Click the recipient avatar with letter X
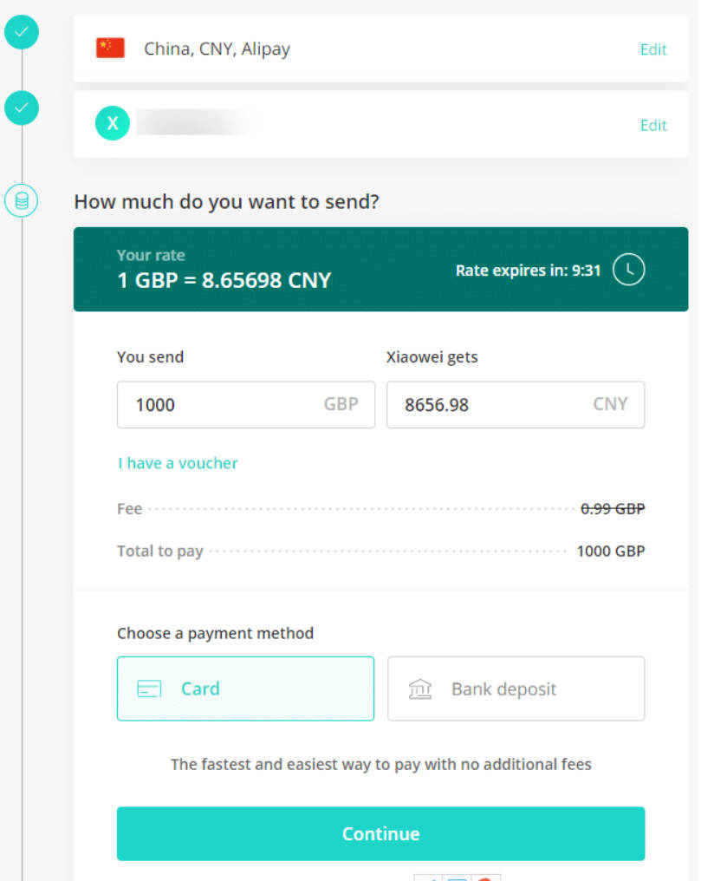 coord(113,123)
